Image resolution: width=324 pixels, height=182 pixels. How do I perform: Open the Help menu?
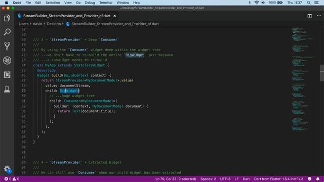[x=137, y=3]
